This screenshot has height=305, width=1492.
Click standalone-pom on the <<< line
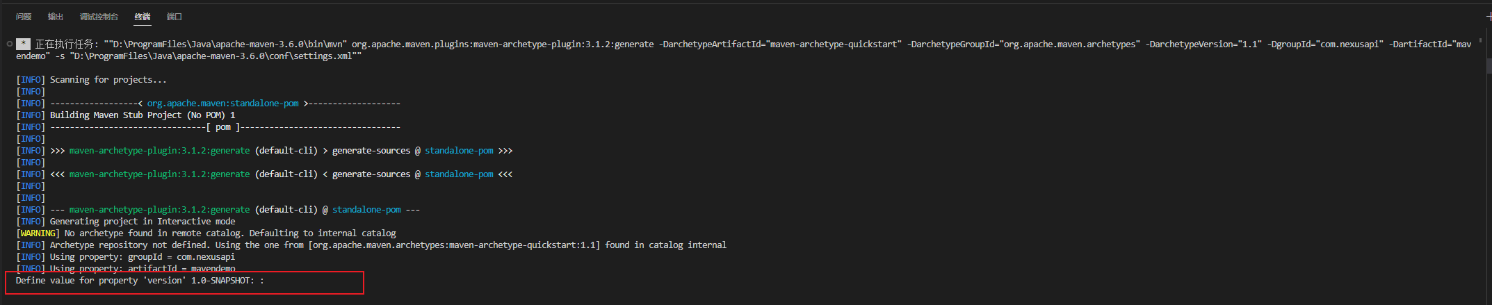click(x=459, y=174)
